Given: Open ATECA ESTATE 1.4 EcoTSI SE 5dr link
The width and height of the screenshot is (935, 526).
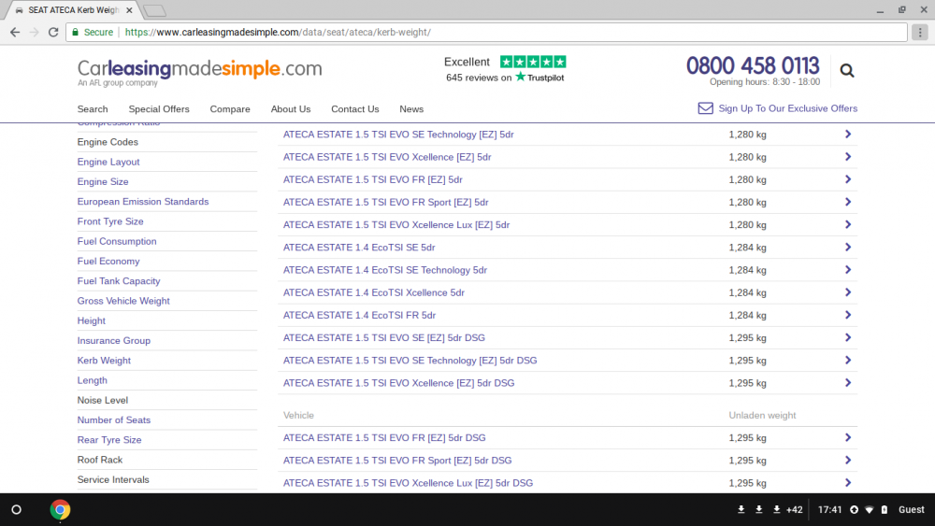Looking at the screenshot, I should point(359,248).
